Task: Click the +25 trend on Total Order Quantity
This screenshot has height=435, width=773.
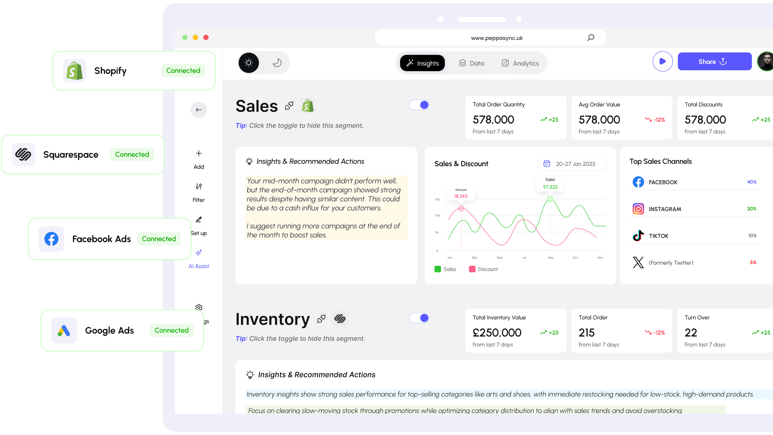Action: tap(549, 120)
